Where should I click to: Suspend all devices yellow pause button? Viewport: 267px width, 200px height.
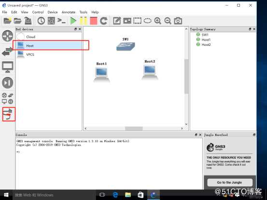click(84, 21)
